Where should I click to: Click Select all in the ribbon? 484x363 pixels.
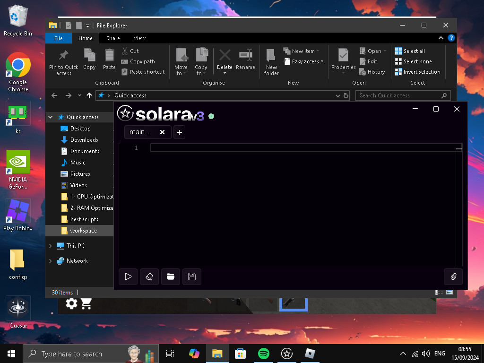410,51
